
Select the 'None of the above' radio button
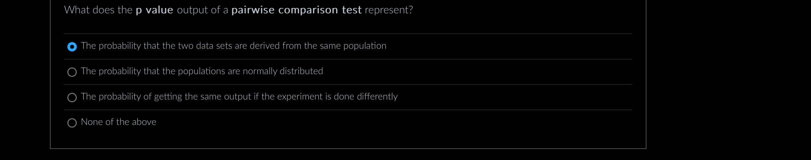point(72,123)
